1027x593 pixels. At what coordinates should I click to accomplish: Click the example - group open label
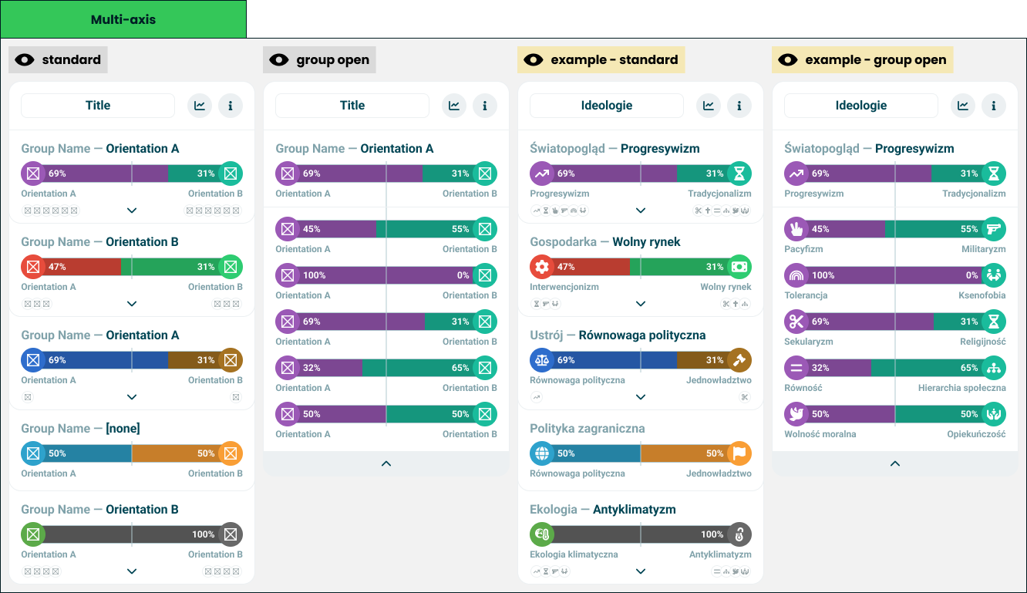[x=863, y=60]
